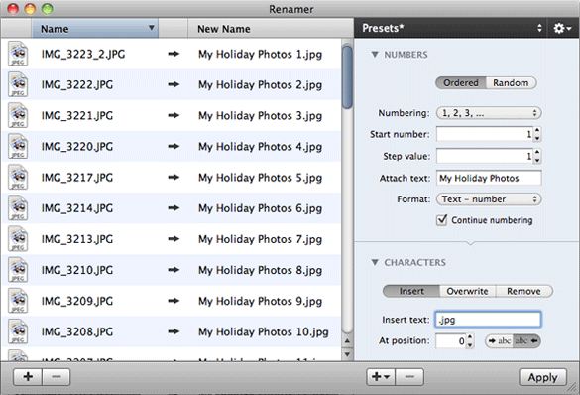Select file IMG_3223_2.JPG
This screenshot has height=395, width=580.
point(83,54)
